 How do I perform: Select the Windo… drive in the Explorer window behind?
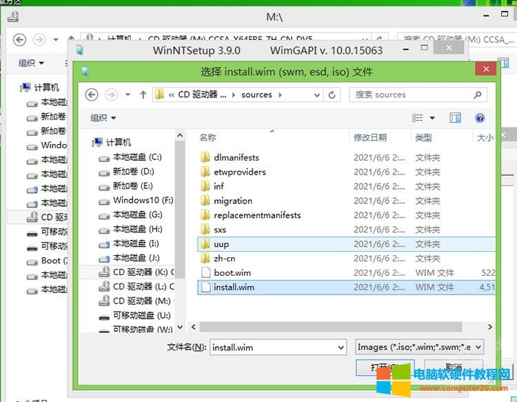point(47,145)
